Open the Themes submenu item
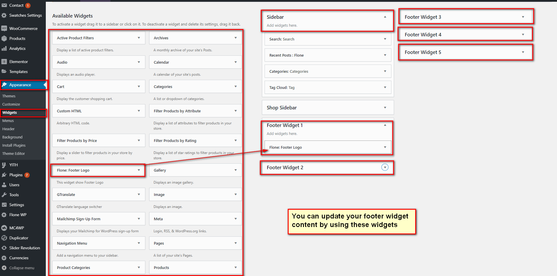 (9, 96)
